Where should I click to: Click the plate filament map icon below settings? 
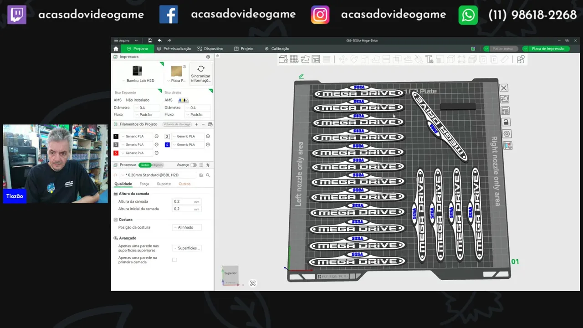[x=508, y=146]
